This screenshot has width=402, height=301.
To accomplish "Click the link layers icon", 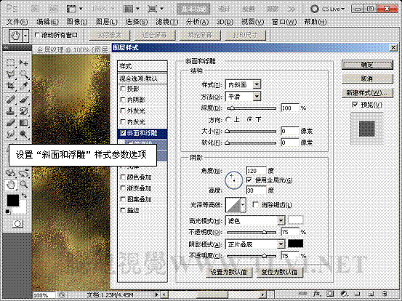I will tap(302, 294).
